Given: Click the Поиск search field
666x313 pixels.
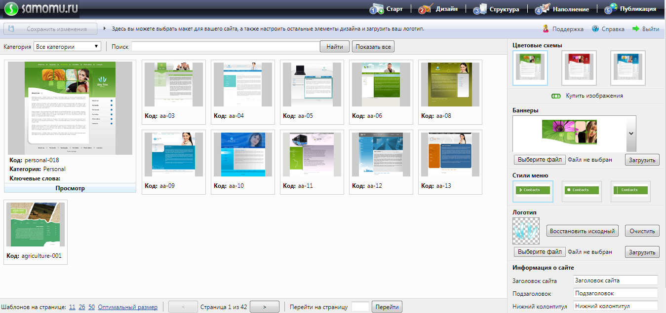Looking at the screenshot, I should pyautogui.click(x=225, y=47).
